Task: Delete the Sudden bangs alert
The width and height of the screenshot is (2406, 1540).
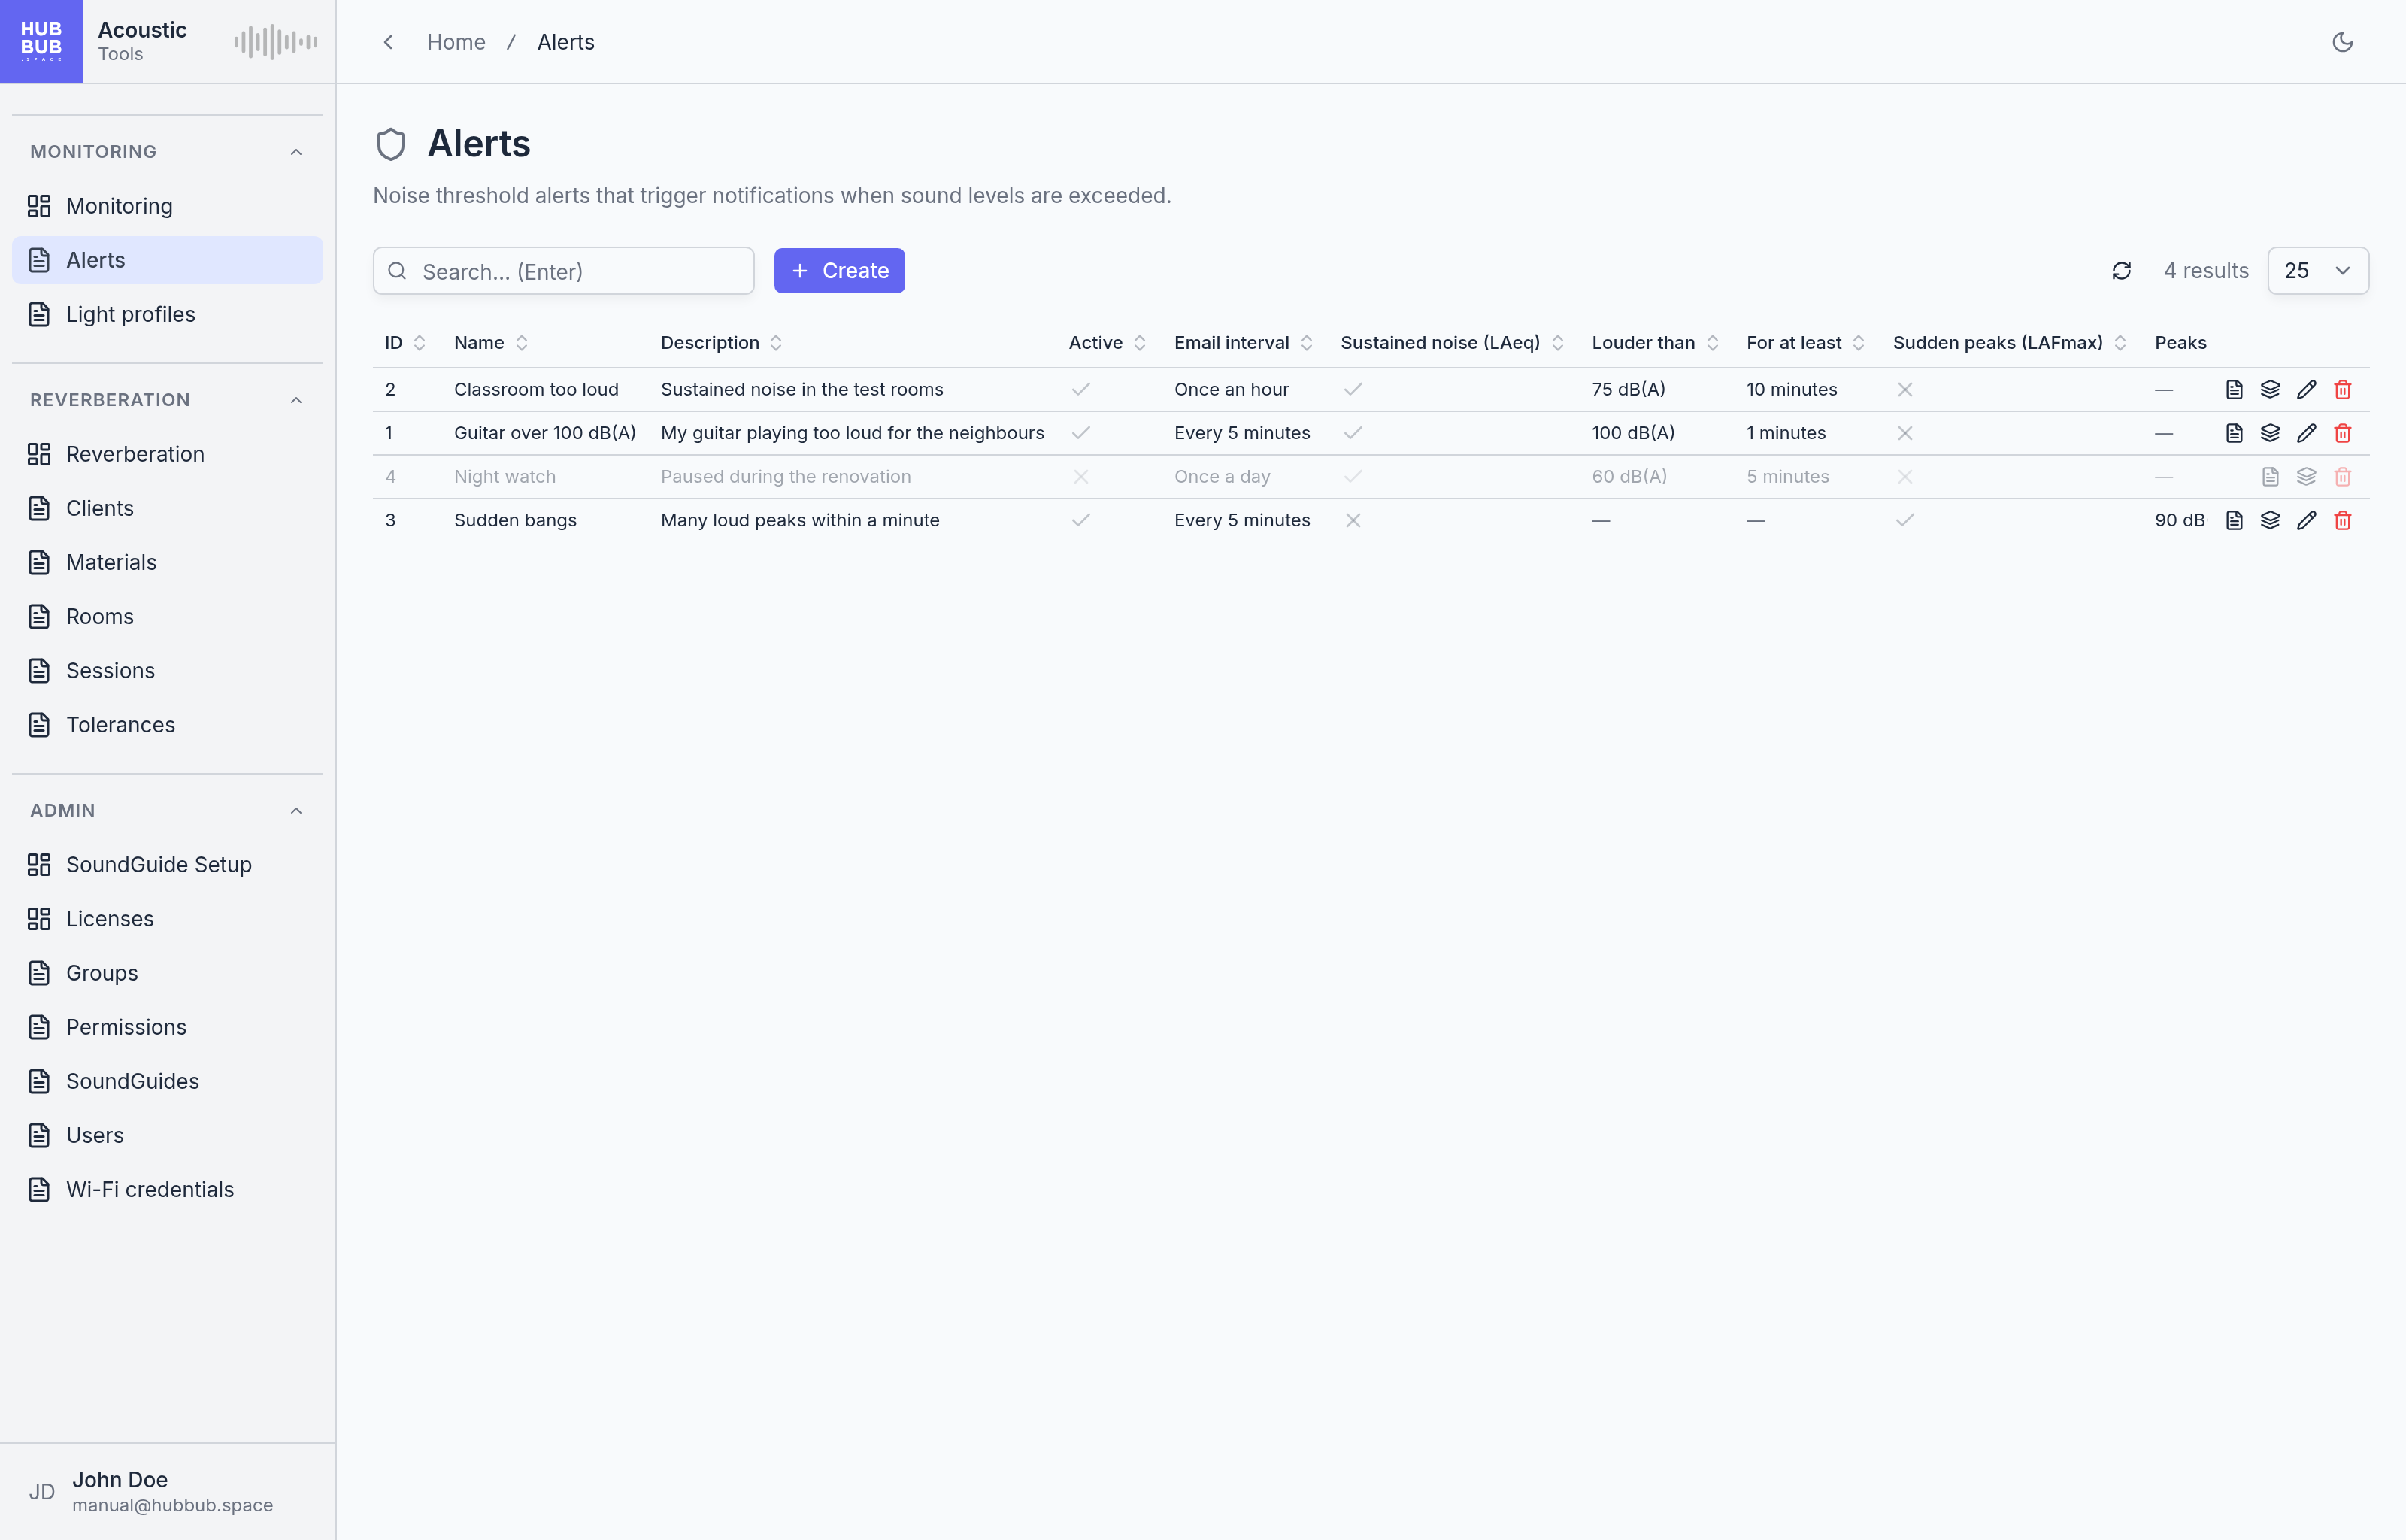Action: tap(2342, 520)
